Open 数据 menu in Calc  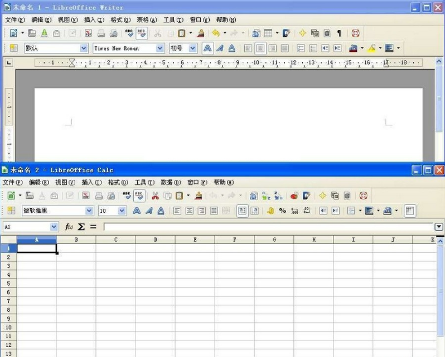coord(171,182)
